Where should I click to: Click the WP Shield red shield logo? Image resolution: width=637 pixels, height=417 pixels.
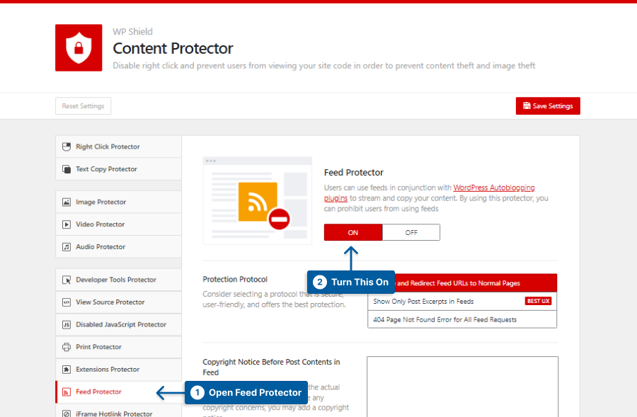[x=79, y=47]
